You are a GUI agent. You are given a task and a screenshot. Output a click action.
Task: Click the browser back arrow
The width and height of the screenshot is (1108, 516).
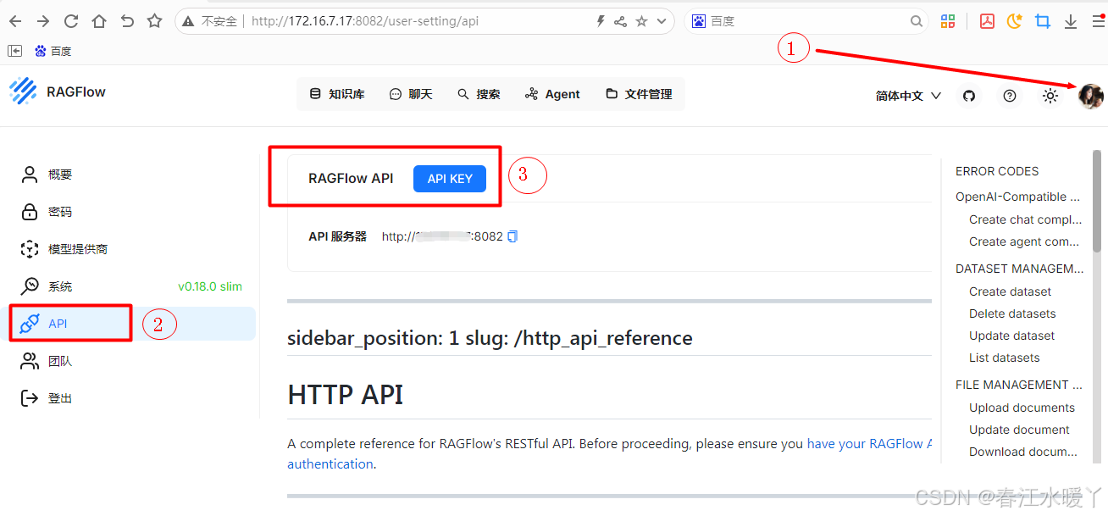[x=16, y=21]
